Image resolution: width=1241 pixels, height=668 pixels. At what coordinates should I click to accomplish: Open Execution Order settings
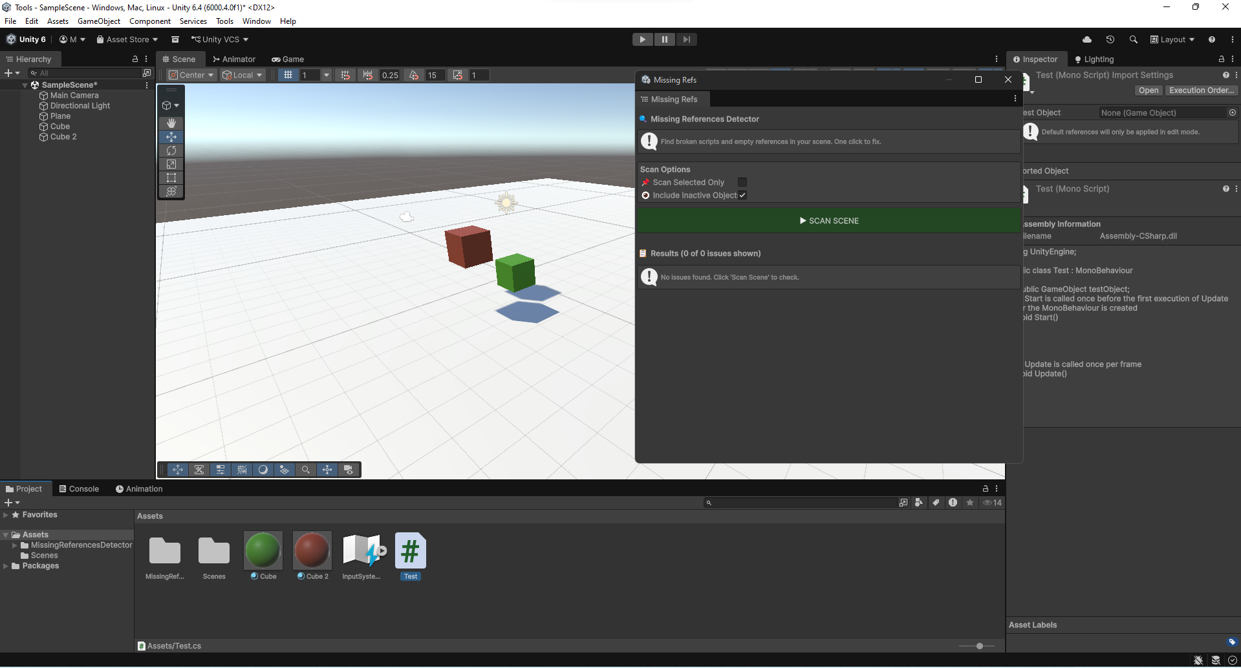click(1202, 90)
